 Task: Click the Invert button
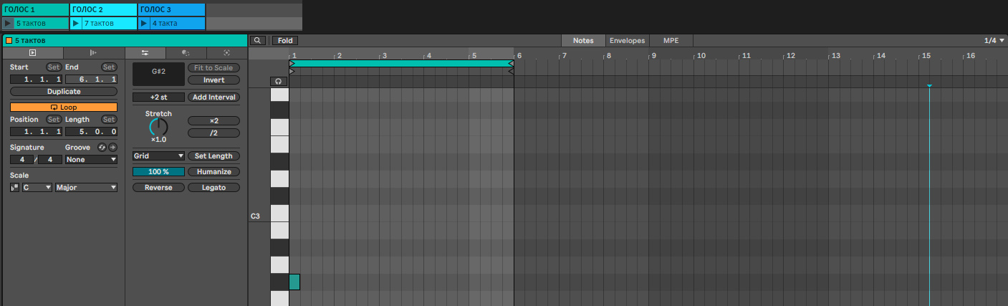(213, 80)
